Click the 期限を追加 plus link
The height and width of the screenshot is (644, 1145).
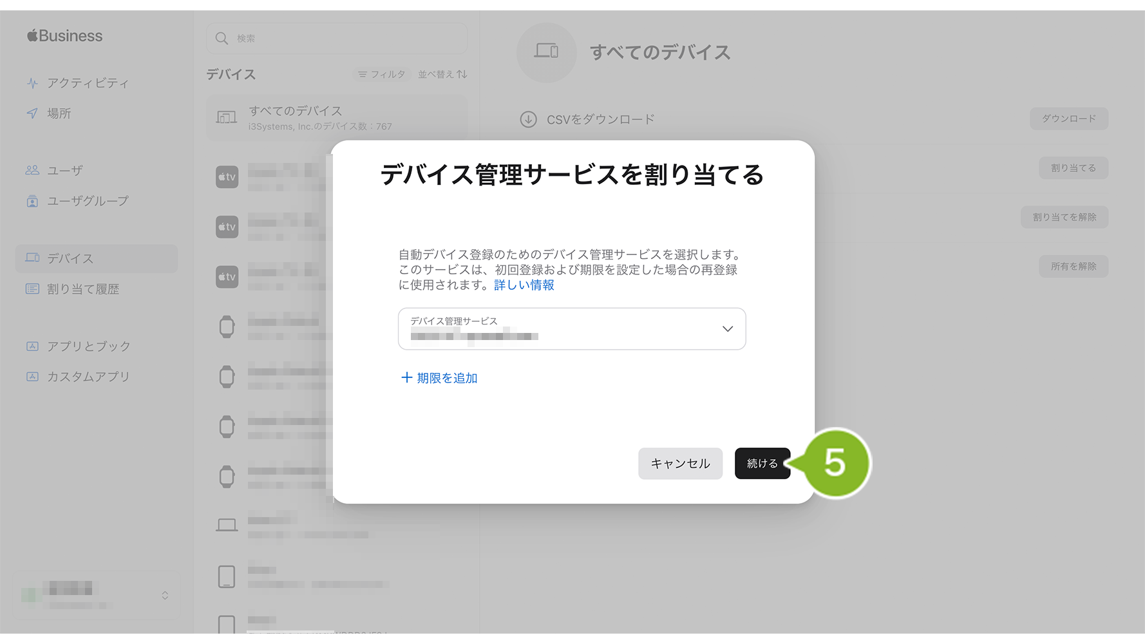[x=439, y=378]
